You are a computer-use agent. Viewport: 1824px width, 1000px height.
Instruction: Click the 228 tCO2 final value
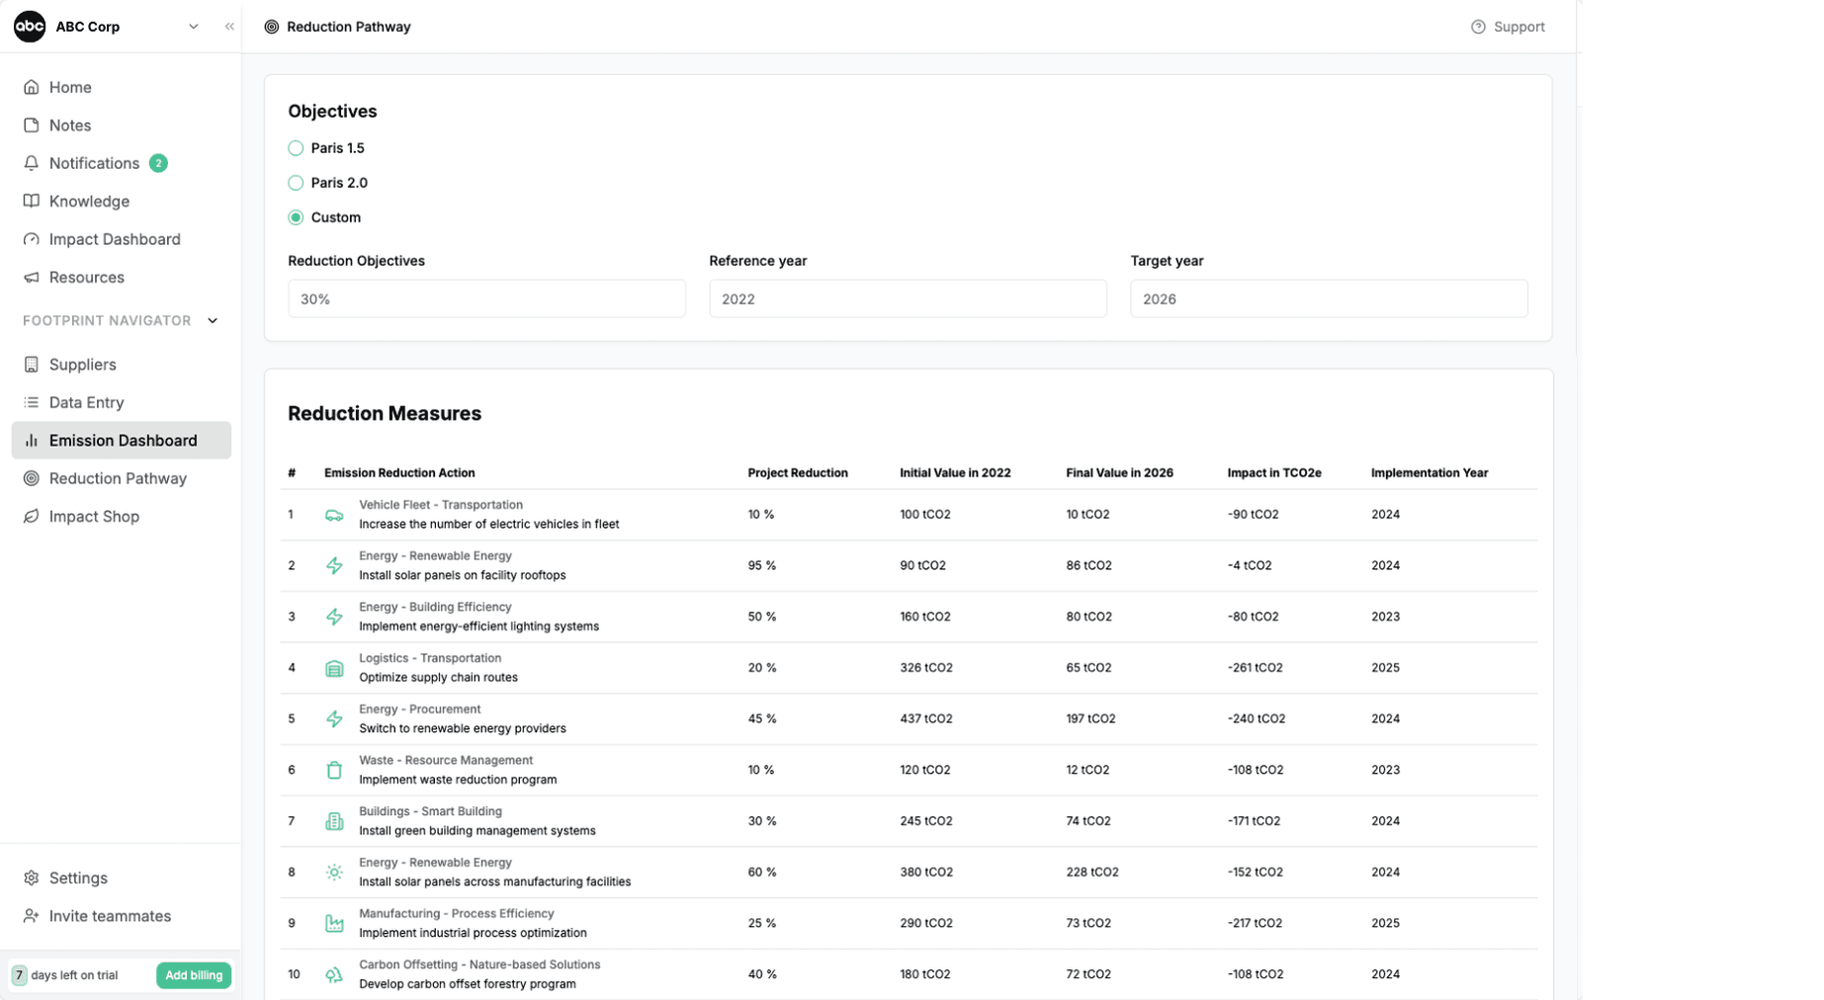[x=1092, y=873]
